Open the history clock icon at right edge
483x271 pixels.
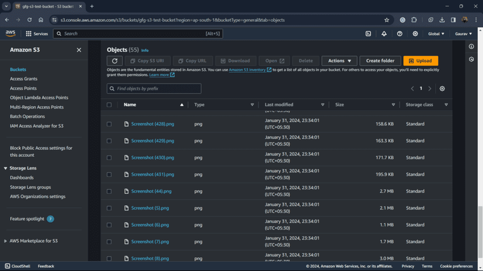[x=471, y=60]
